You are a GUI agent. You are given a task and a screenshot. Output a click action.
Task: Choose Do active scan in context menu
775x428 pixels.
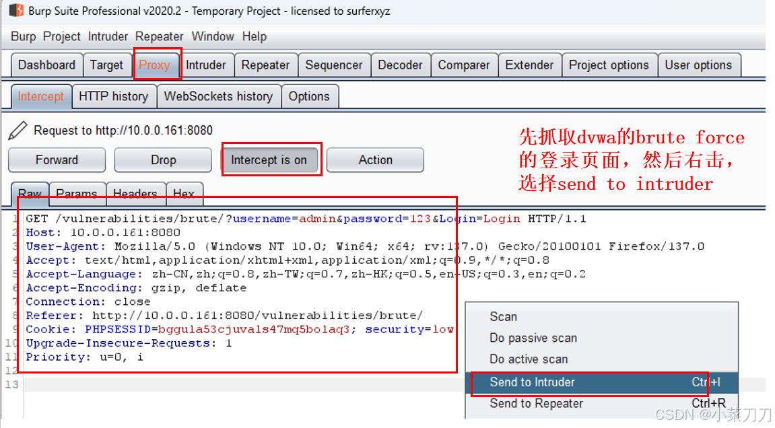click(601, 359)
